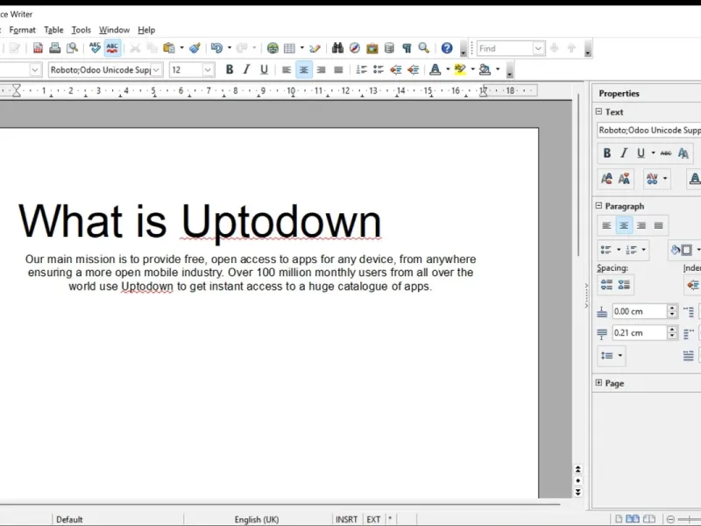The width and height of the screenshot is (701, 526).
Task: Open Find & Replace binoculars icon
Action: (337, 48)
